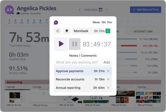Select the Approve payments task
The image size is (166, 112).
[x=83, y=71]
